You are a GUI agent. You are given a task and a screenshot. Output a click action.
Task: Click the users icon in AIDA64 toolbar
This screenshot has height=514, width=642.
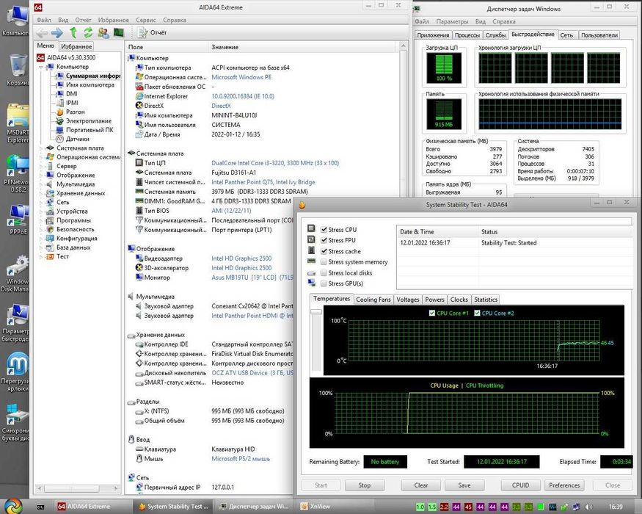(103, 33)
